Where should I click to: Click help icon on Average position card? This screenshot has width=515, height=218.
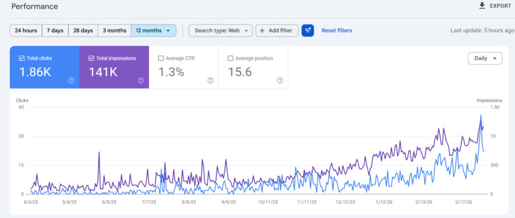[x=280, y=81]
